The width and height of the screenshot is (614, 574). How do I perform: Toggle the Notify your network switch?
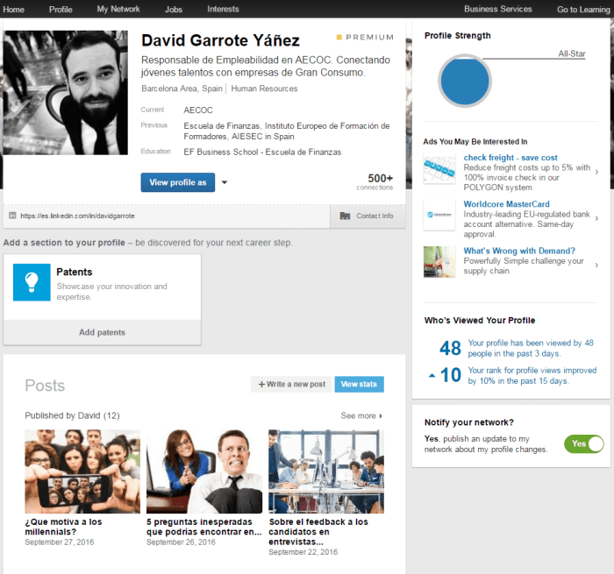(x=584, y=443)
